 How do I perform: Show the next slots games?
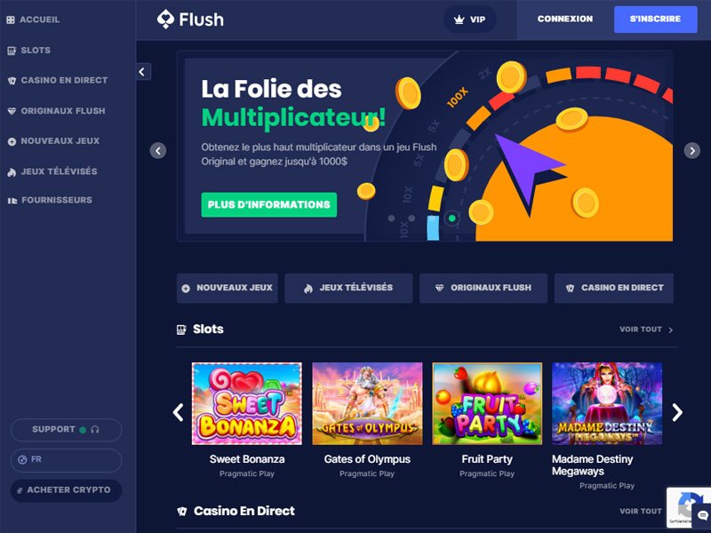point(677,412)
